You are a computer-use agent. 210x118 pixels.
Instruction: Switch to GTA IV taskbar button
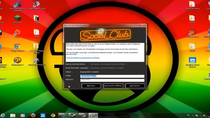pos(93,115)
